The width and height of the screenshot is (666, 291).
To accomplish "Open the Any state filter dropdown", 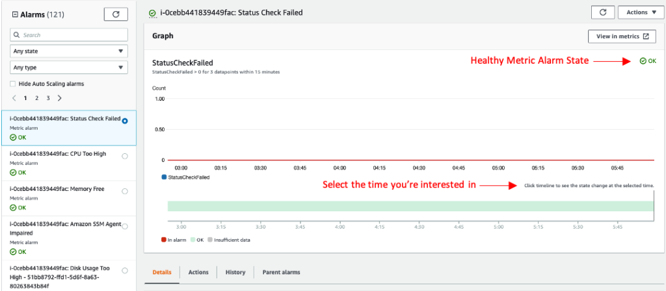I will click(69, 51).
